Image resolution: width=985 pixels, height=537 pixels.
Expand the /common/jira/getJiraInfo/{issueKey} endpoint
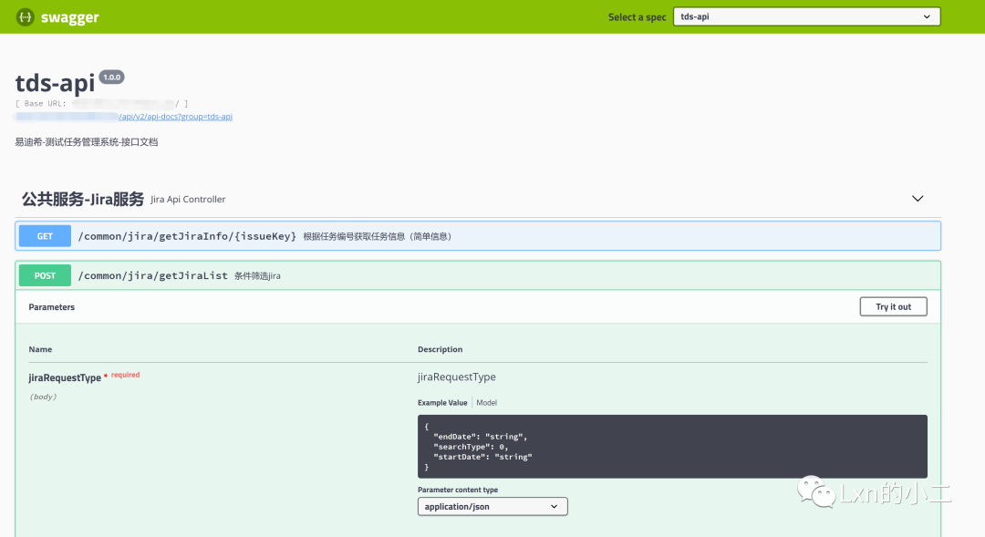coord(478,236)
